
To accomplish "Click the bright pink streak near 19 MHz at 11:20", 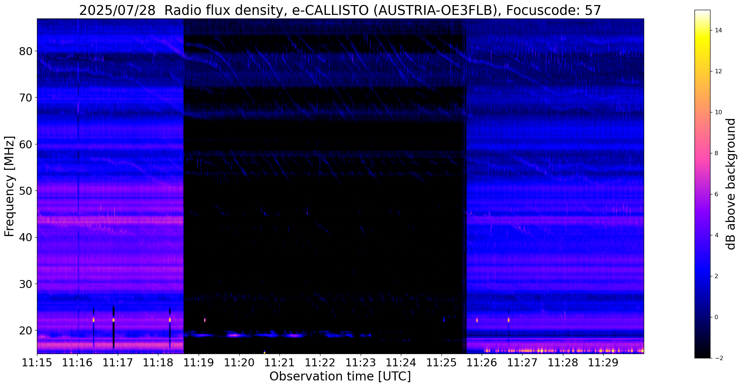I will pyautogui.click(x=234, y=335).
